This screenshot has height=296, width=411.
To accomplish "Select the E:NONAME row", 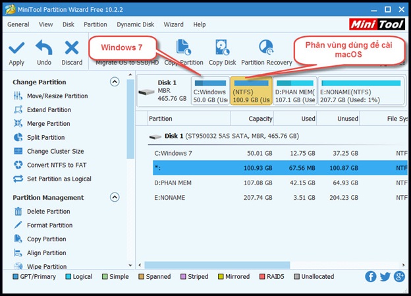I will click(x=280, y=198).
